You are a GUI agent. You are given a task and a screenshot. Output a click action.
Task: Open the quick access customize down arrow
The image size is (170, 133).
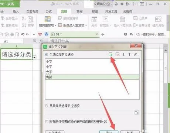point(34,34)
